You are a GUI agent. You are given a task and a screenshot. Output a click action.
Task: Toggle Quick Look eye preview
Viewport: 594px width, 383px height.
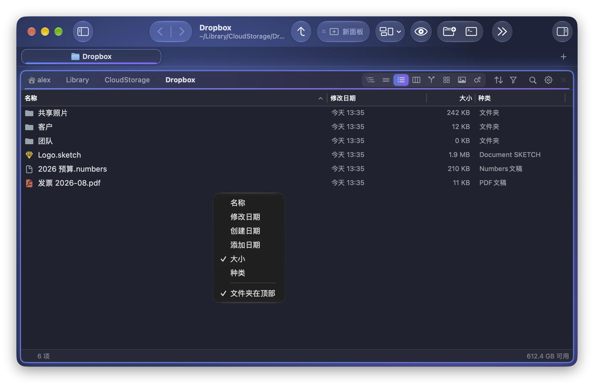pos(421,31)
